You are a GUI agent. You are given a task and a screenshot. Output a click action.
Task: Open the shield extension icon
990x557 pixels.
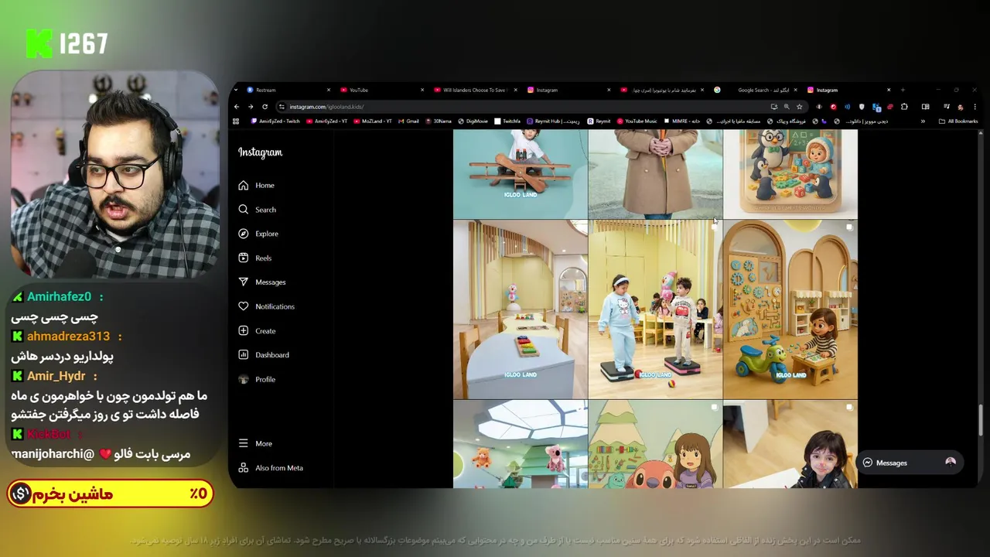click(x=862, y=107)
